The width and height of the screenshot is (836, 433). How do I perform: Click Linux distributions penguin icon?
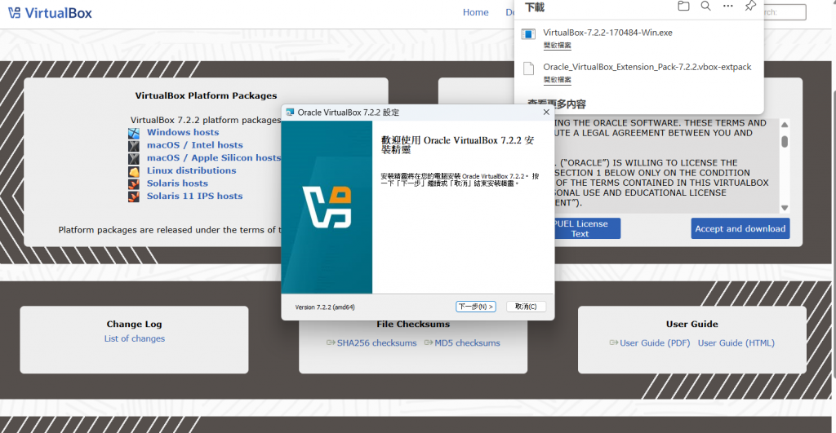point(134,171)
